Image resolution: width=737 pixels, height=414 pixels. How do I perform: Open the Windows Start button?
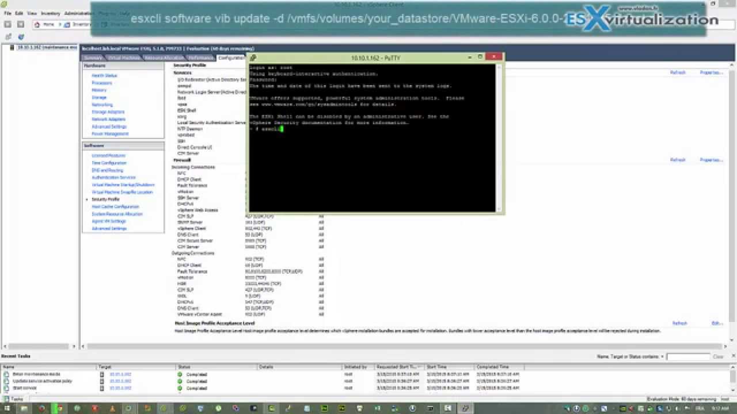pyautogui.click(x=7, y=408)
